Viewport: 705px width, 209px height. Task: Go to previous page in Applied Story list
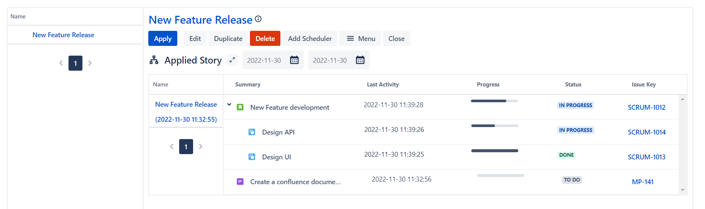tap(172, 147)
